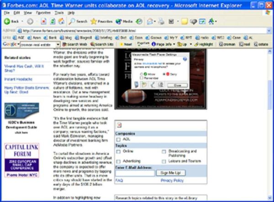Open the Up button dropdown arrow
Viewport: 274px width, 202px height.
(x=191, y=44)
